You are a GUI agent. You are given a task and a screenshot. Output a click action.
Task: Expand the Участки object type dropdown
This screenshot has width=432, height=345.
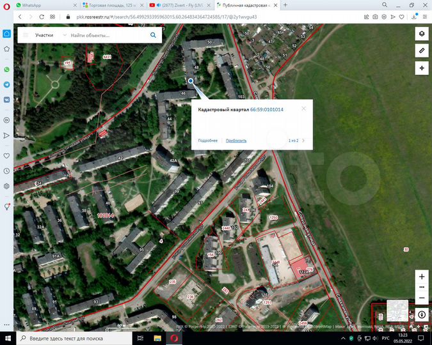coord(51,35)
